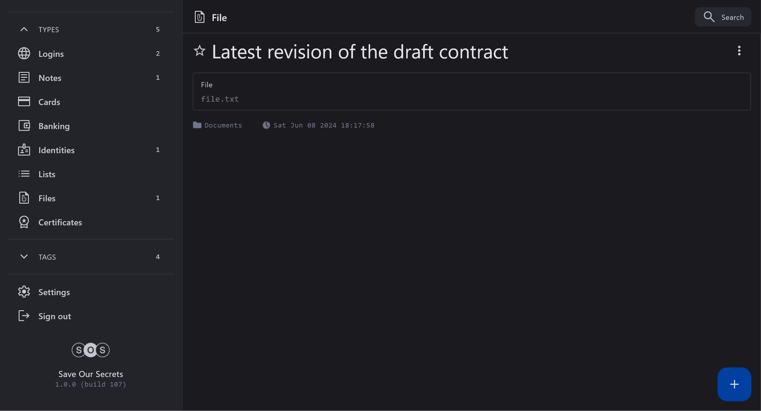Click the Search field
Viewport: 761px width, 411px height.
[x=723, y=17]
